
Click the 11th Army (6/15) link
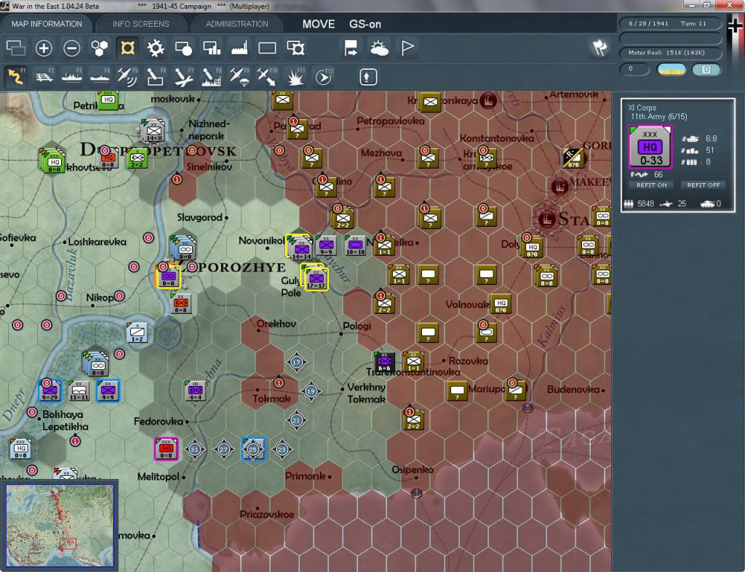pos(658,116)
